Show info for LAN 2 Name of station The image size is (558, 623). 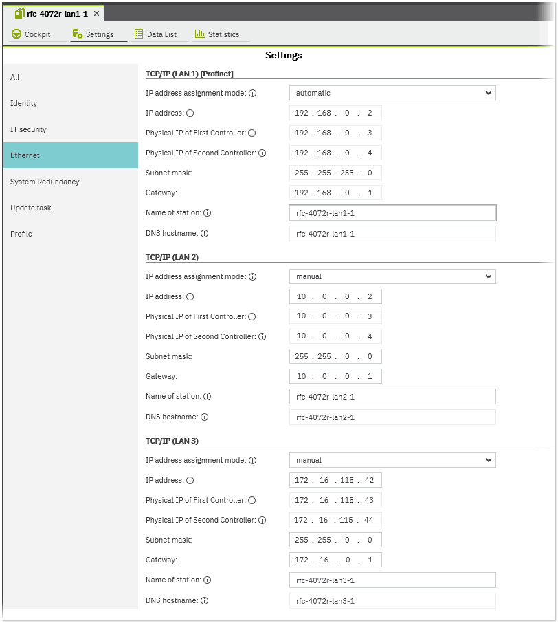(208, 397)
